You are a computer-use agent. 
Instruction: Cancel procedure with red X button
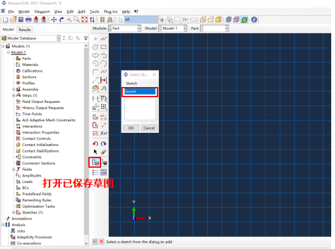101,241
